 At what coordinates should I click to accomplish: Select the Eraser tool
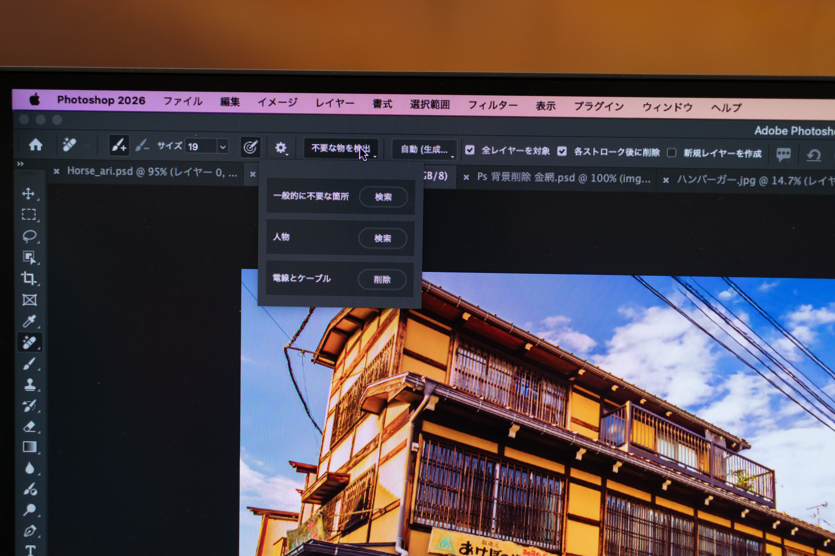pos(29,427)
